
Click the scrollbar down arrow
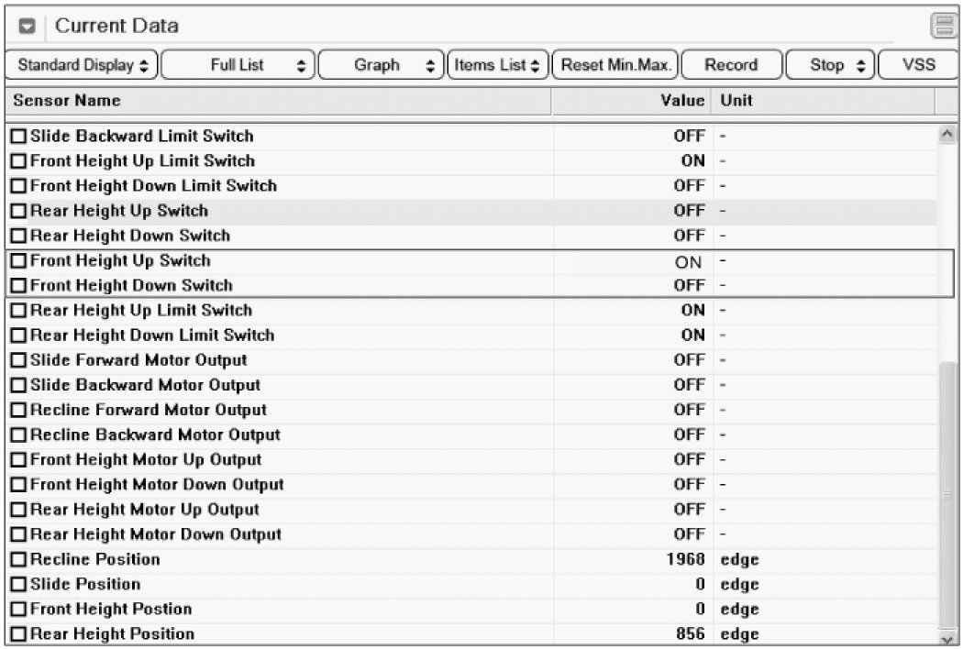pos(947,635)
